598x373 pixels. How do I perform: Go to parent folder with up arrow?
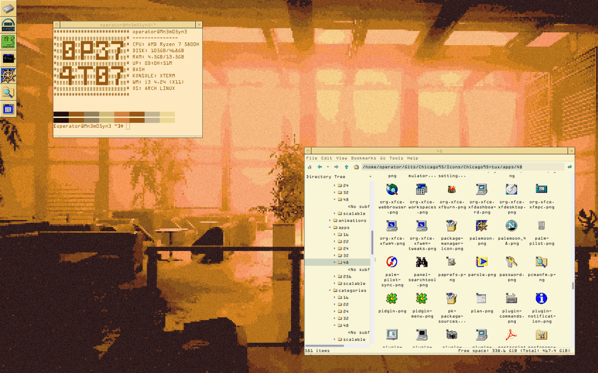click(x=346, y=167)
